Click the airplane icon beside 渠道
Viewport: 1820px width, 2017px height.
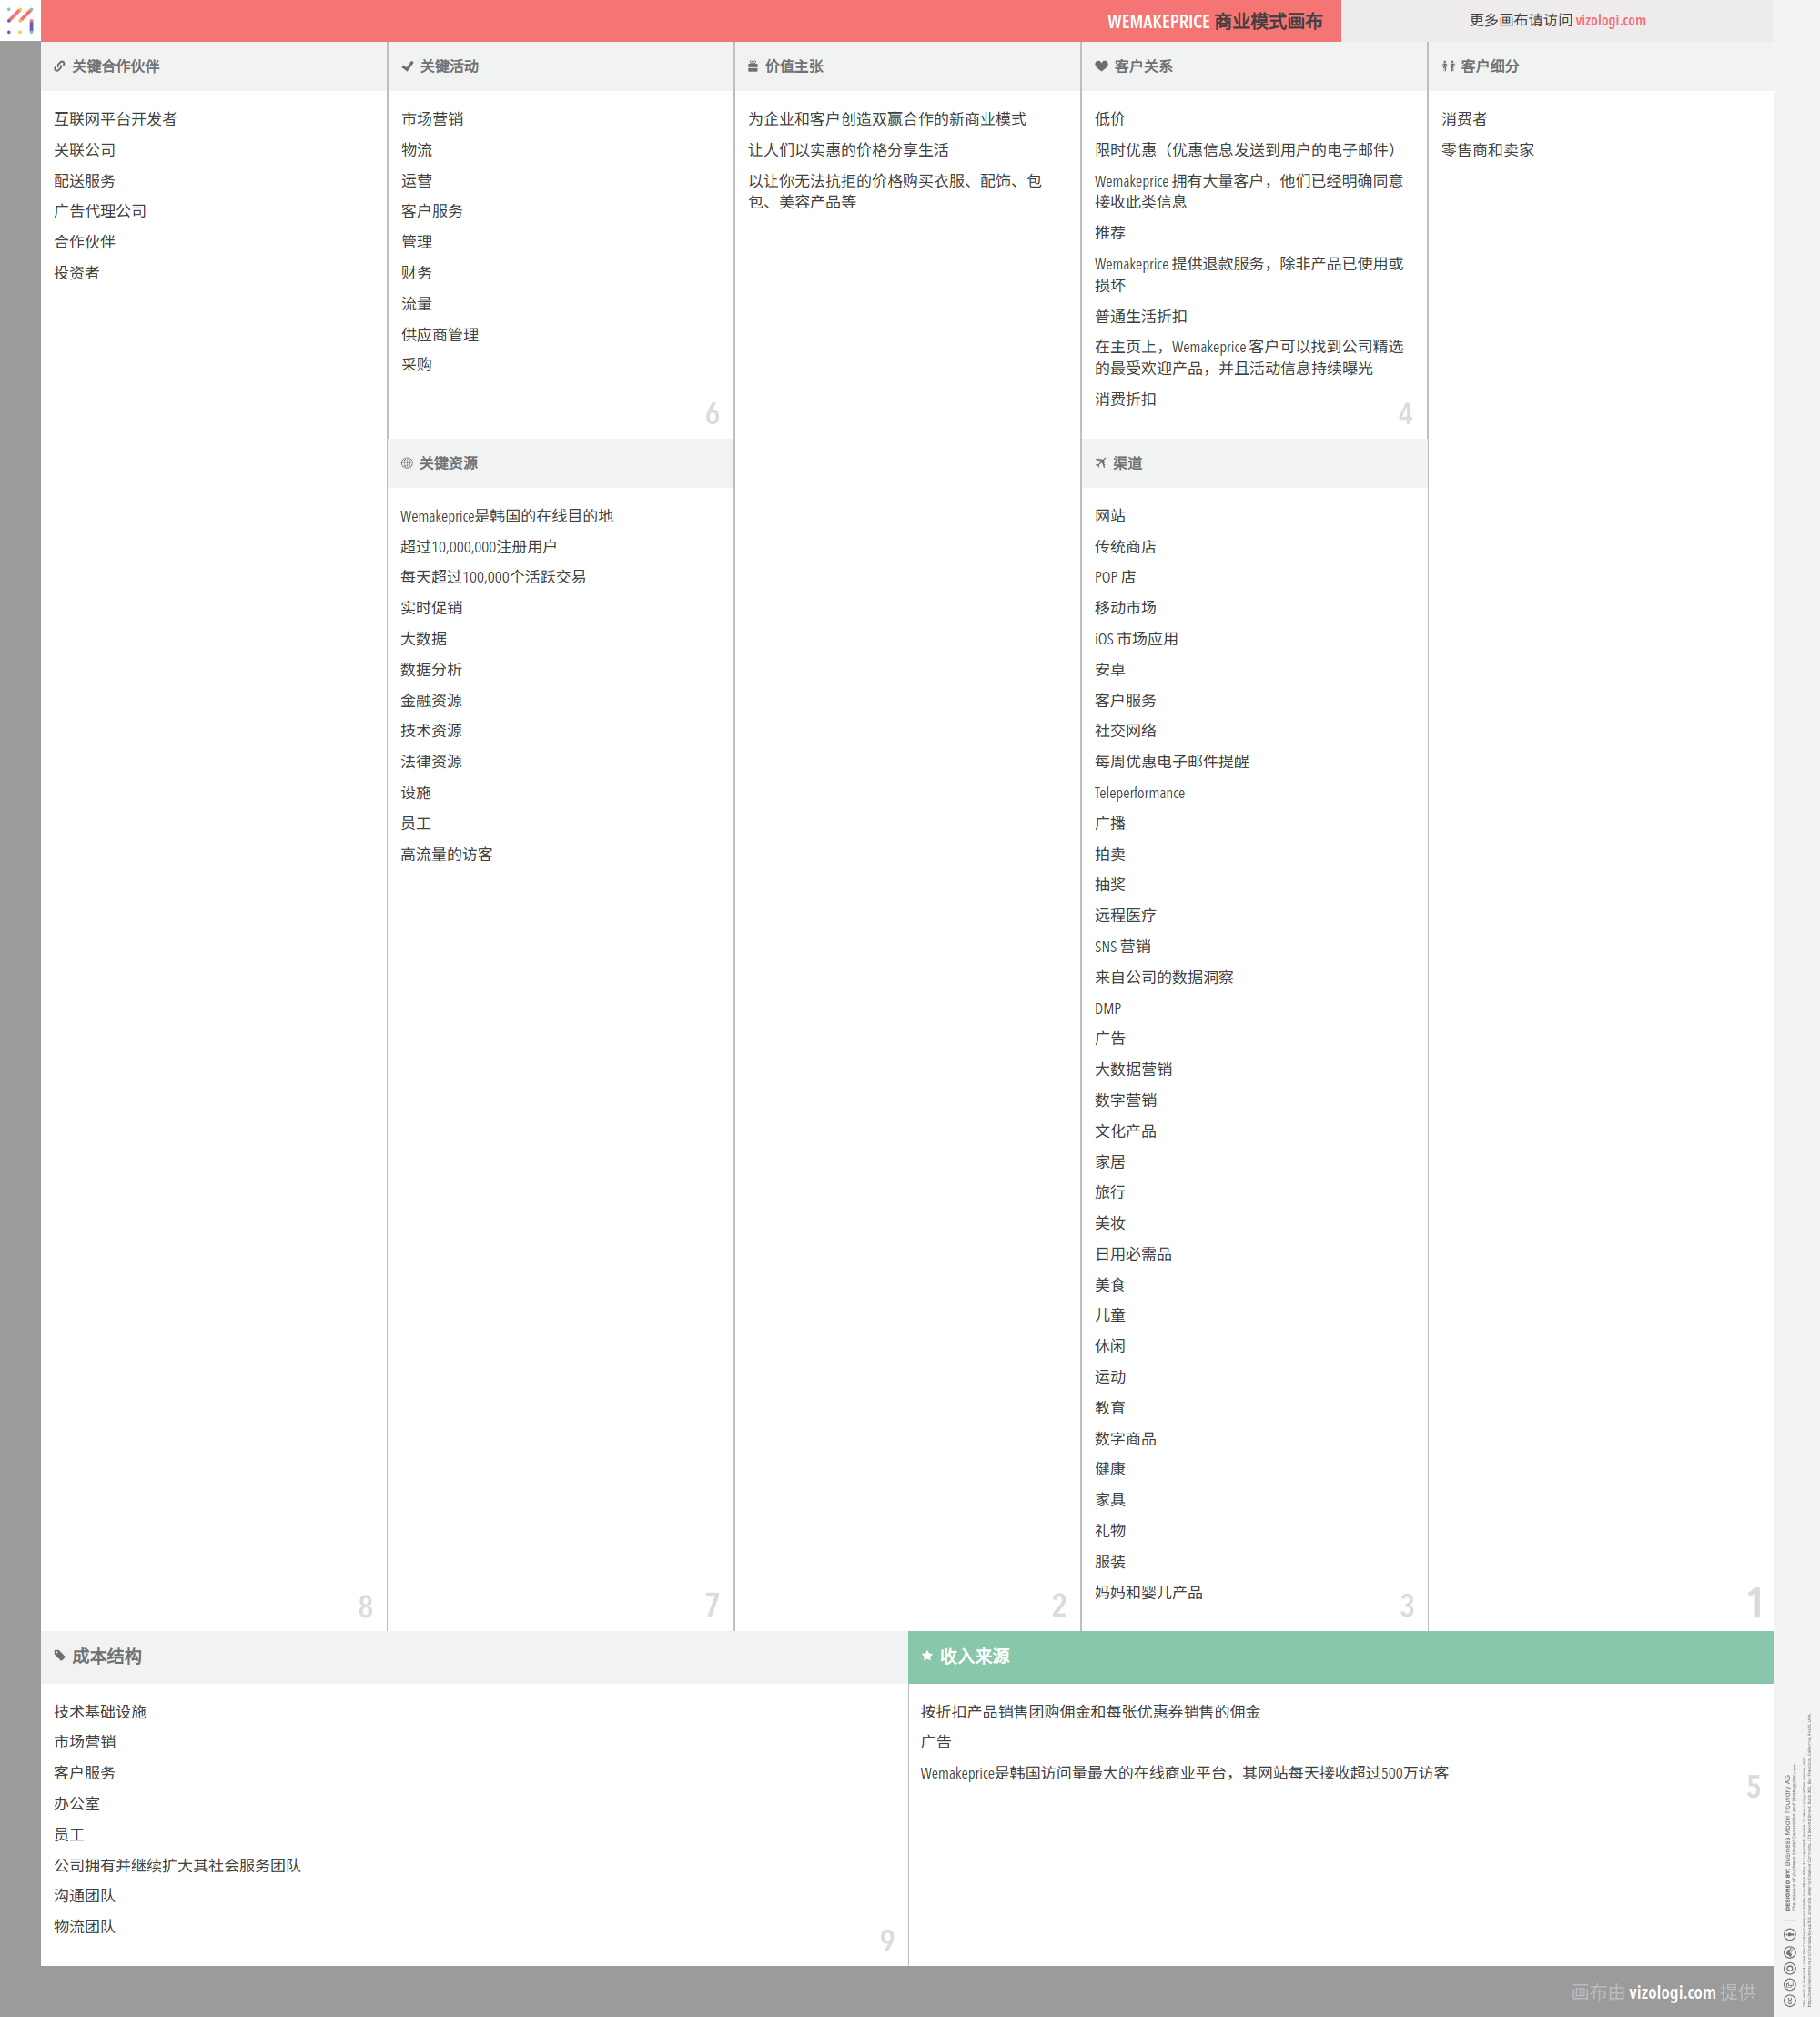1101,463
